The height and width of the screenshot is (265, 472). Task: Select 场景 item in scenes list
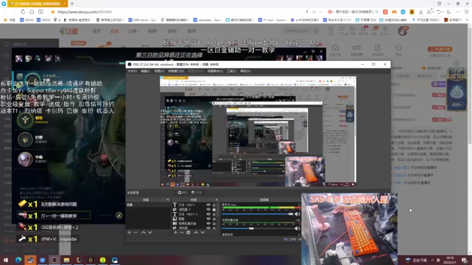(148, 204)
